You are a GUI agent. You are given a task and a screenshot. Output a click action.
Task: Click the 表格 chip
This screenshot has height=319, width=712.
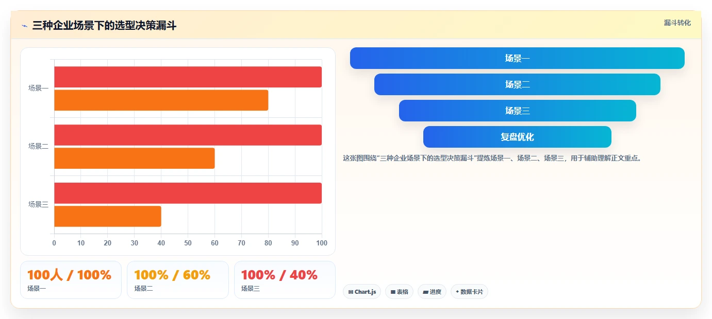coord(399,292)
